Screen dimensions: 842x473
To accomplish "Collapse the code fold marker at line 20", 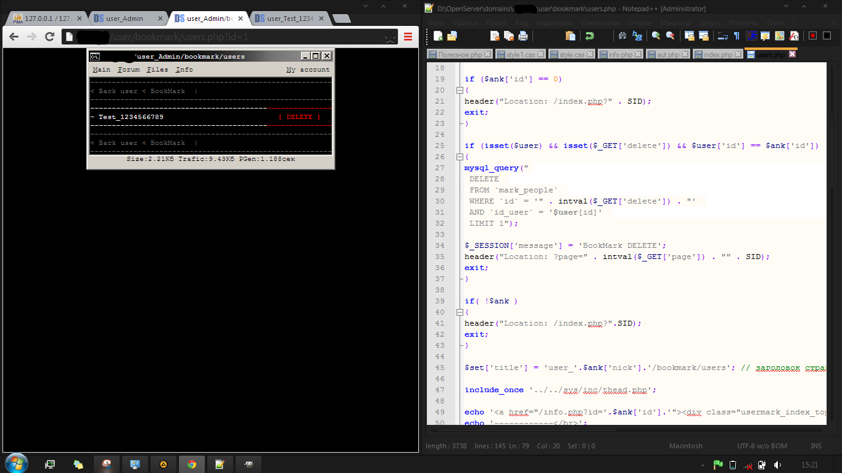I will 458,90.
